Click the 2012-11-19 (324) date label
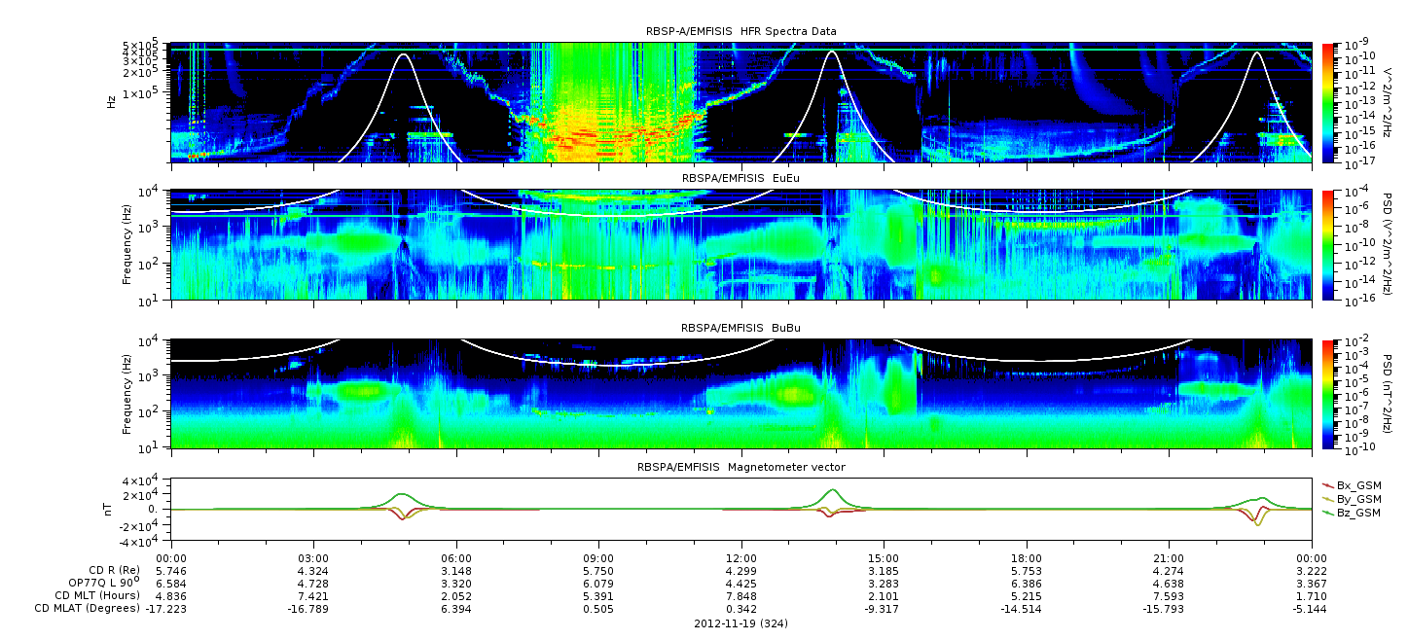This screenshot has height=640, width=1408. coord(740,622)
